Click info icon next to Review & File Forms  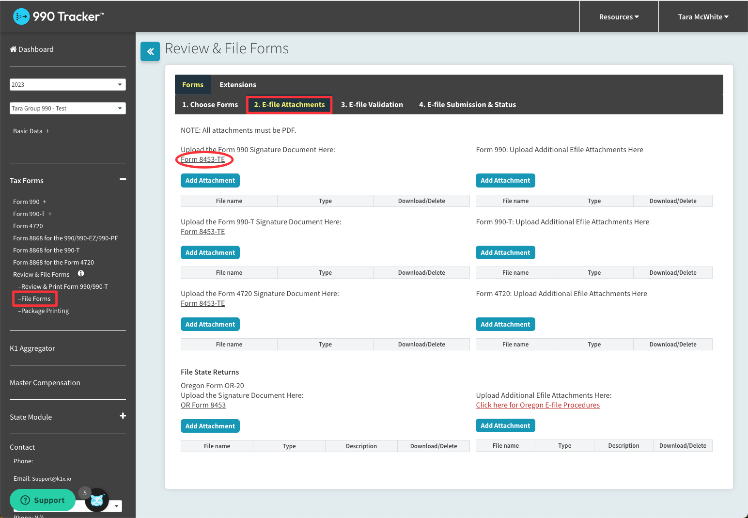tap(81, 274)
